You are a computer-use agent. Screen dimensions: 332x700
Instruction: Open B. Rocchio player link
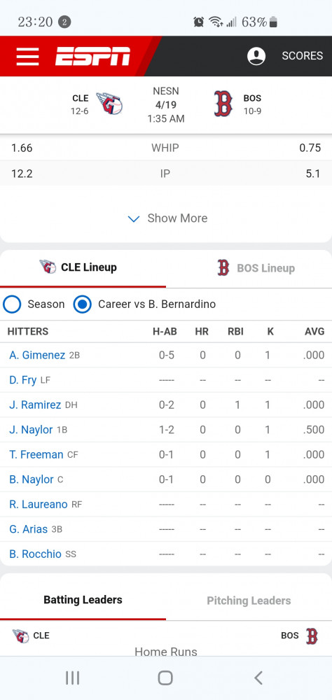pos(35,554)
